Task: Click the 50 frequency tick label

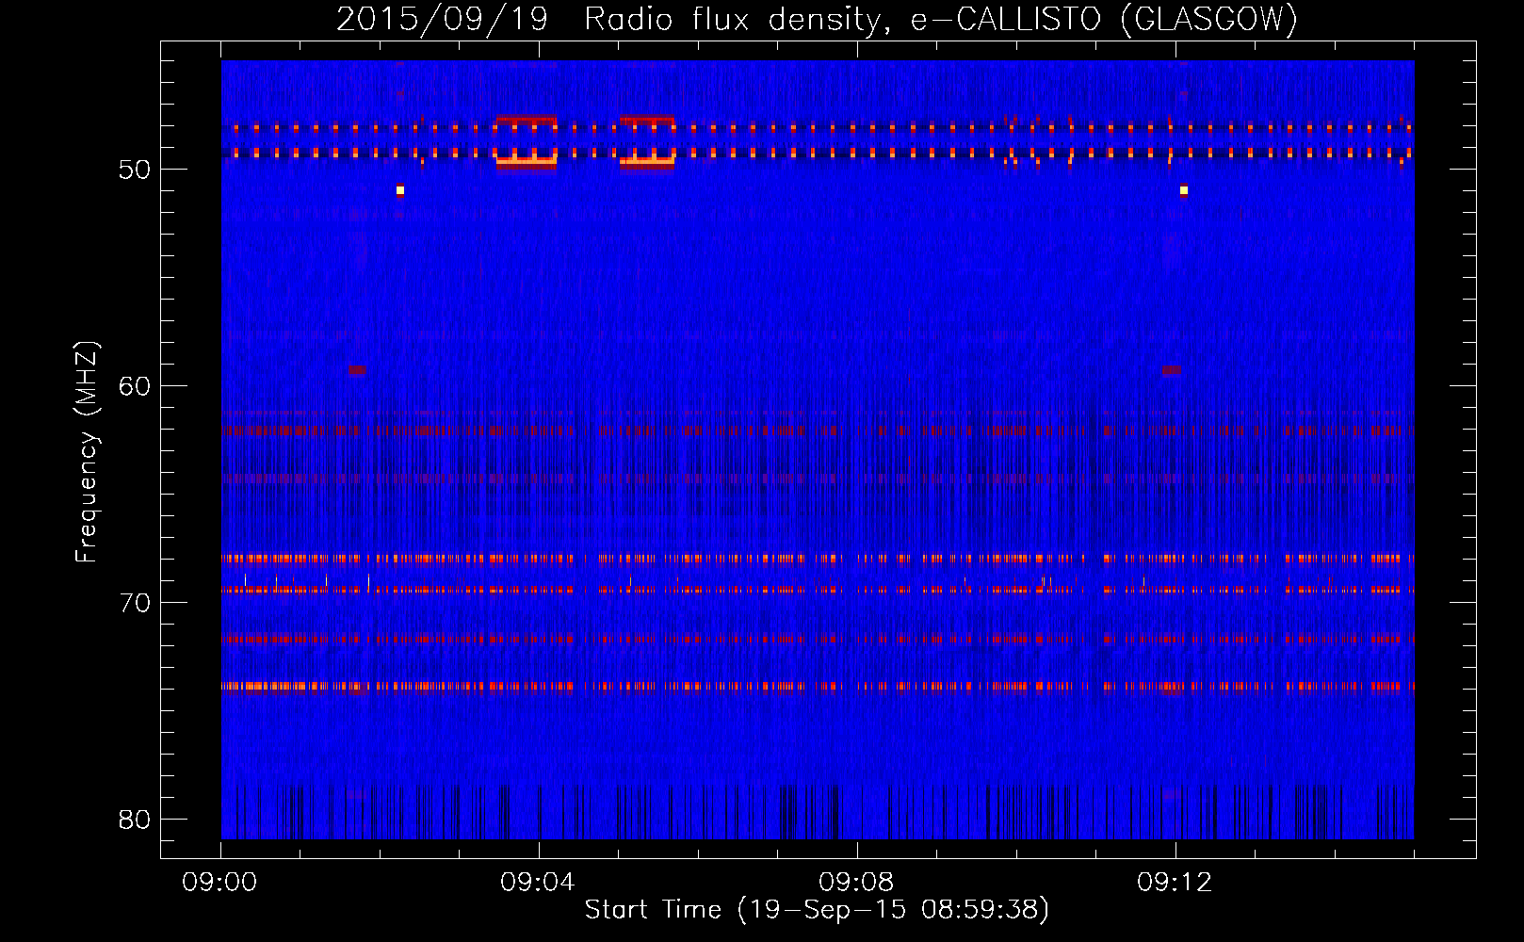Action: click(x=135, y=170)
